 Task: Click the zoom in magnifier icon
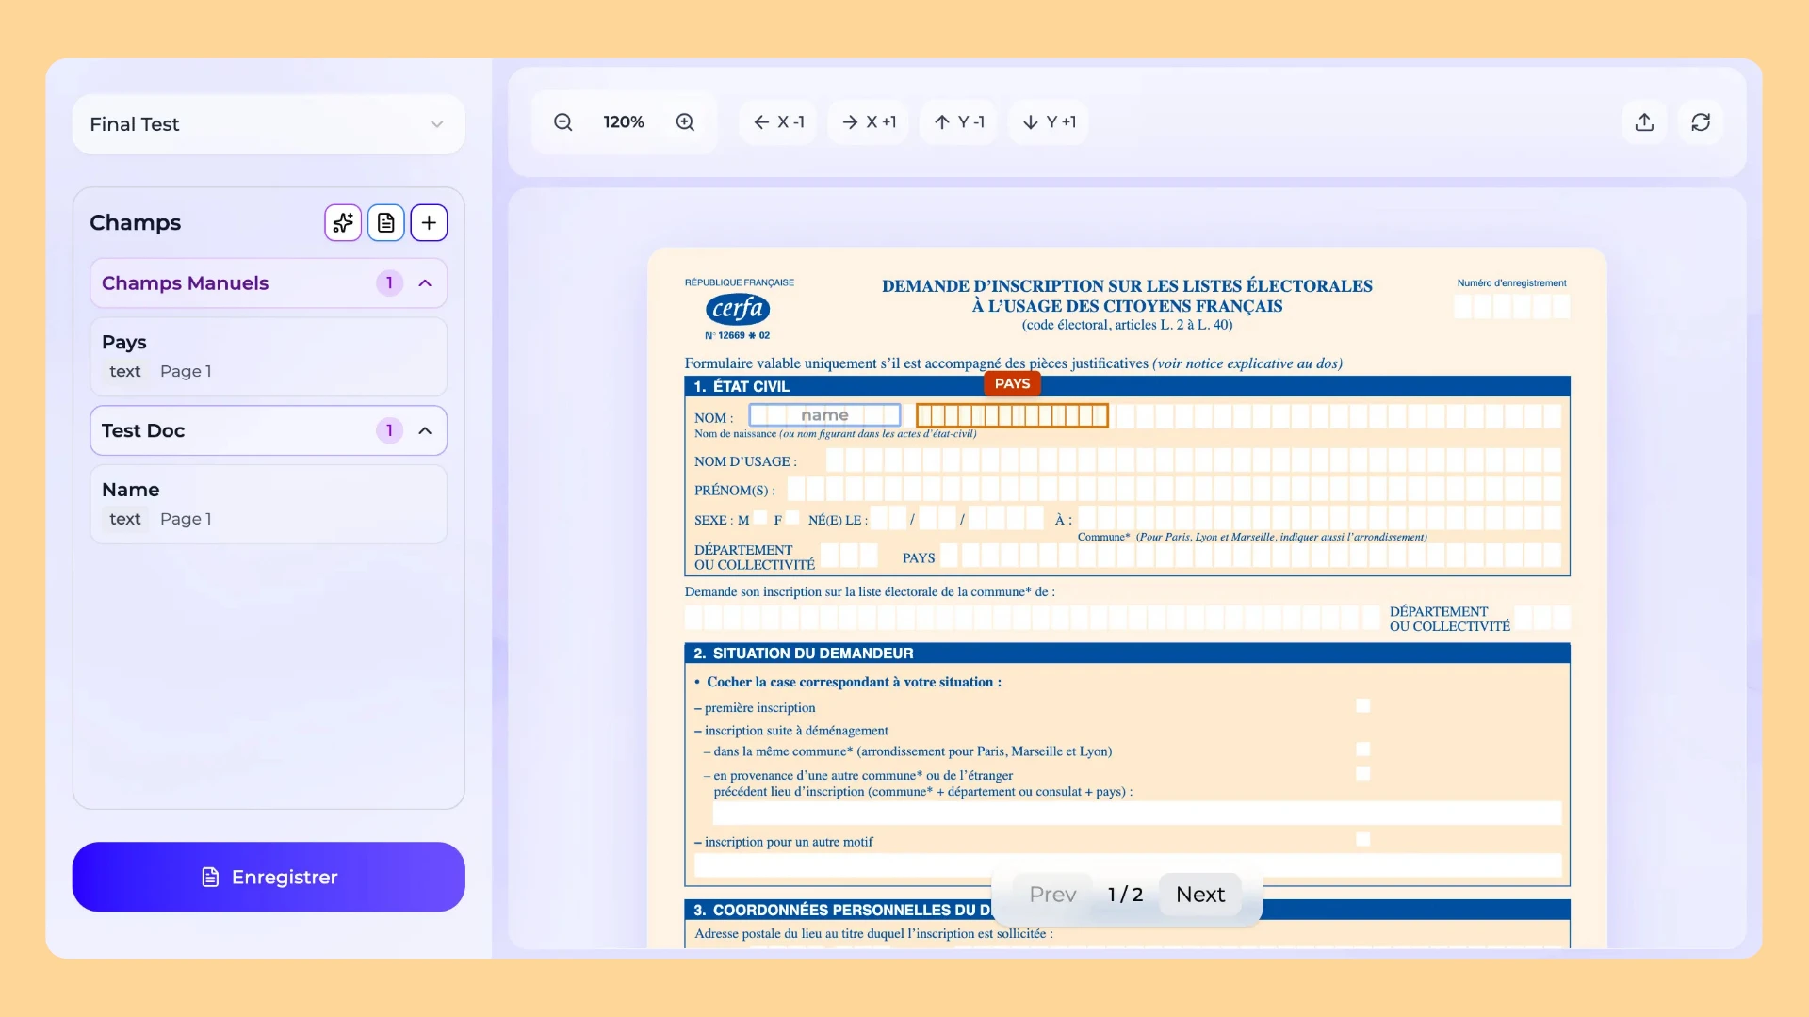point(685,122)
